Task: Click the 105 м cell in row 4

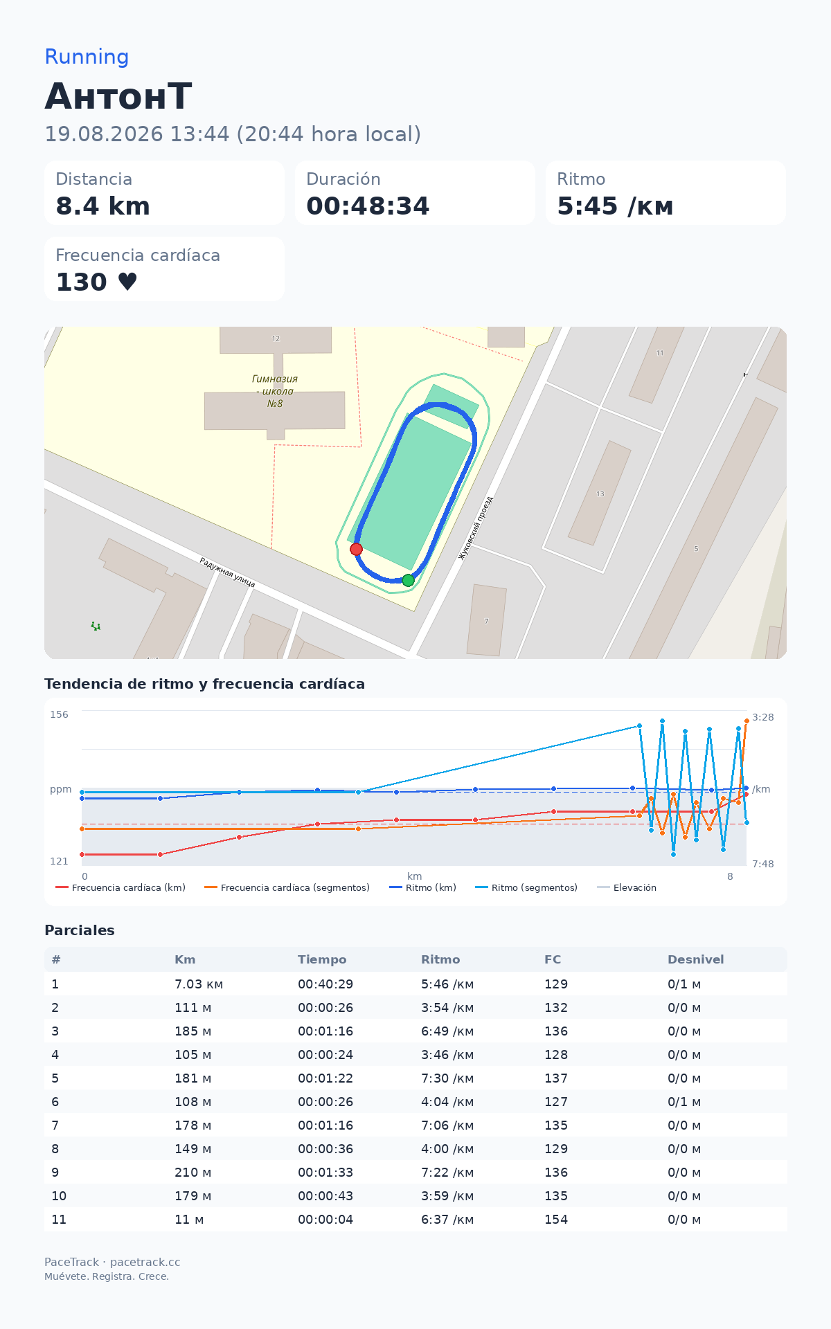Action: [x=193, y=1054]
